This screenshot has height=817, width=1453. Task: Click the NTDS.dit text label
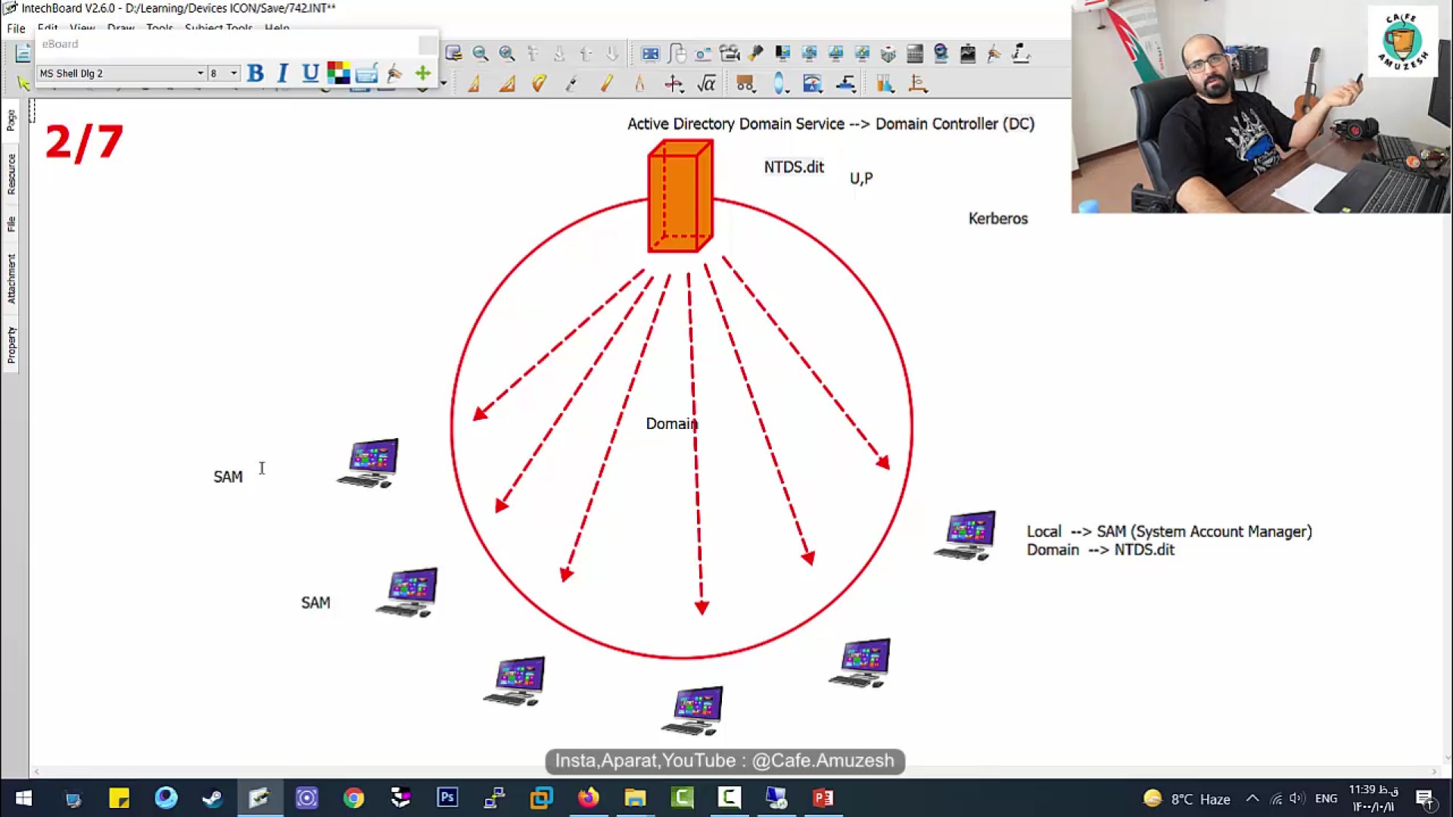793,167
